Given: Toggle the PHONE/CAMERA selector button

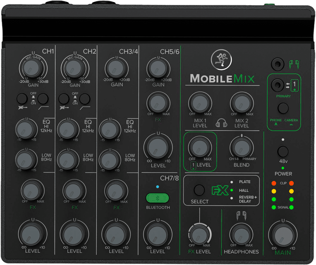Looking at the screenshot, I should (283, 108).
